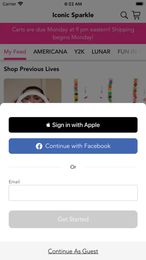Click the Get Started button
The height and width of the screenshot is (260, 146).
point(73,219)
